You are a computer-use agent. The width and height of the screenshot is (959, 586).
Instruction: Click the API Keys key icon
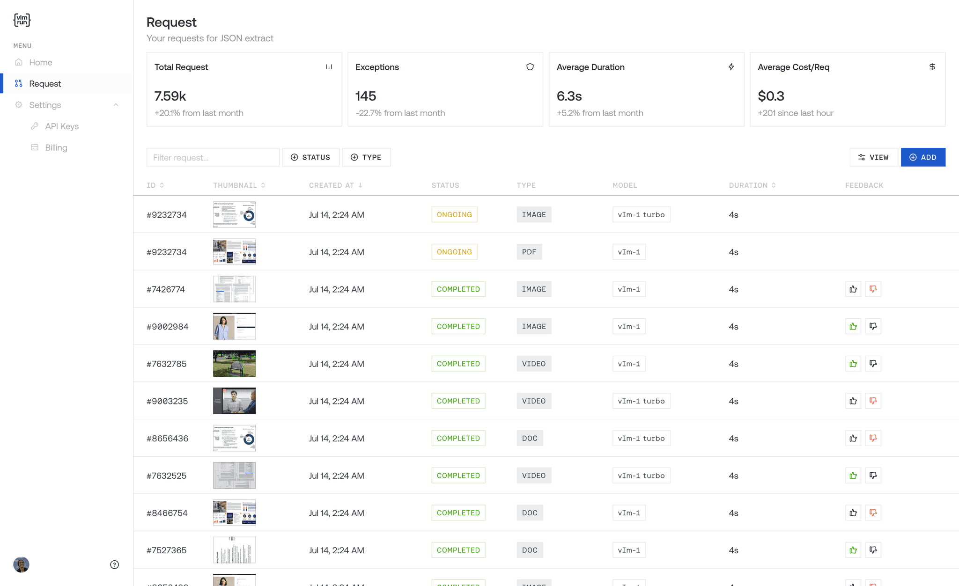coord(35,126)
